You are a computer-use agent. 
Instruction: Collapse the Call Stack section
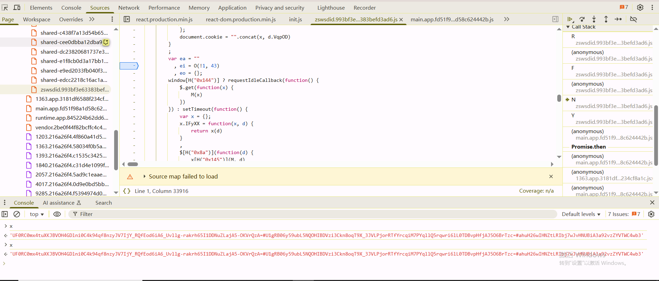tap(568, 27)
